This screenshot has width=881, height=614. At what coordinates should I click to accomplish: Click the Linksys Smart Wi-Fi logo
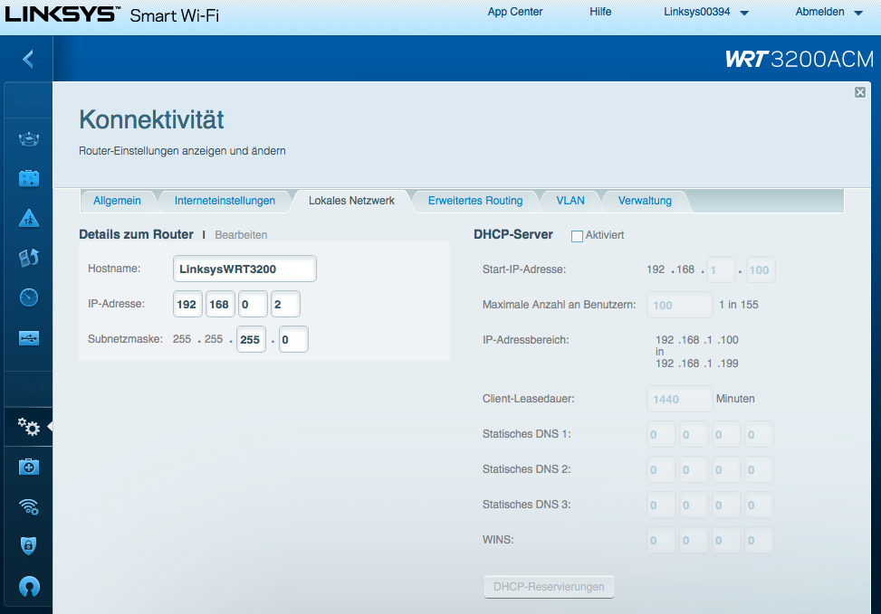tap(111, 15)
